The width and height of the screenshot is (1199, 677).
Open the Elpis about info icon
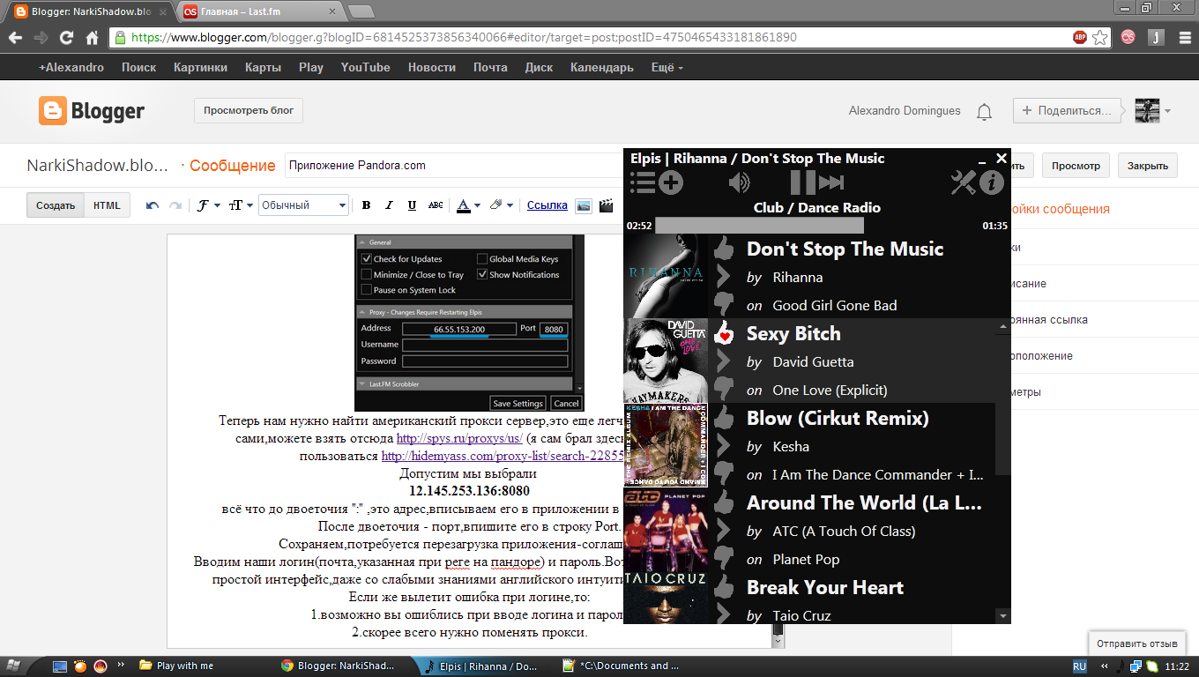[x=992, y=182]
